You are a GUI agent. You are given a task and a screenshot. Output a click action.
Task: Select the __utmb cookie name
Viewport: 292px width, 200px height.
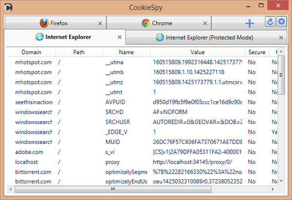(x=114, y=72)
